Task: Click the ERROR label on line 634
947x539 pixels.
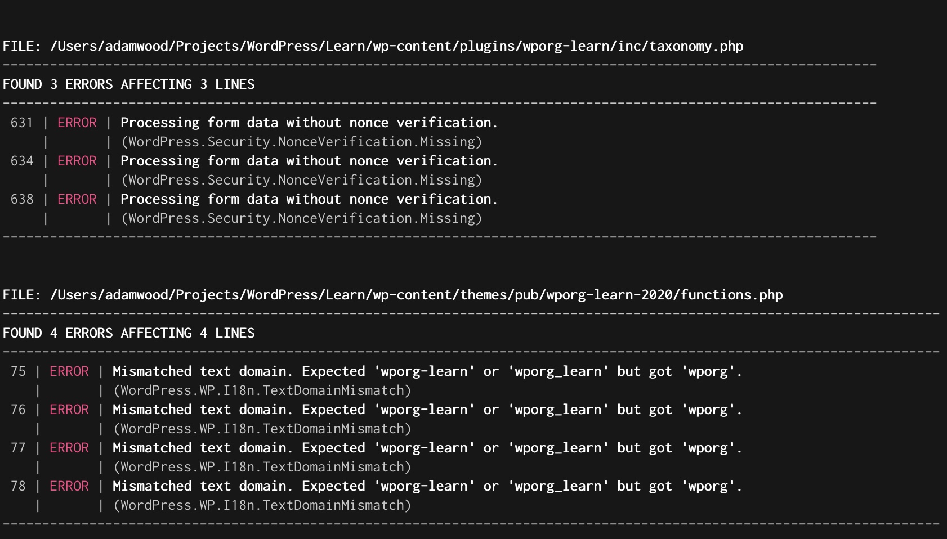Action: (77, 161)
